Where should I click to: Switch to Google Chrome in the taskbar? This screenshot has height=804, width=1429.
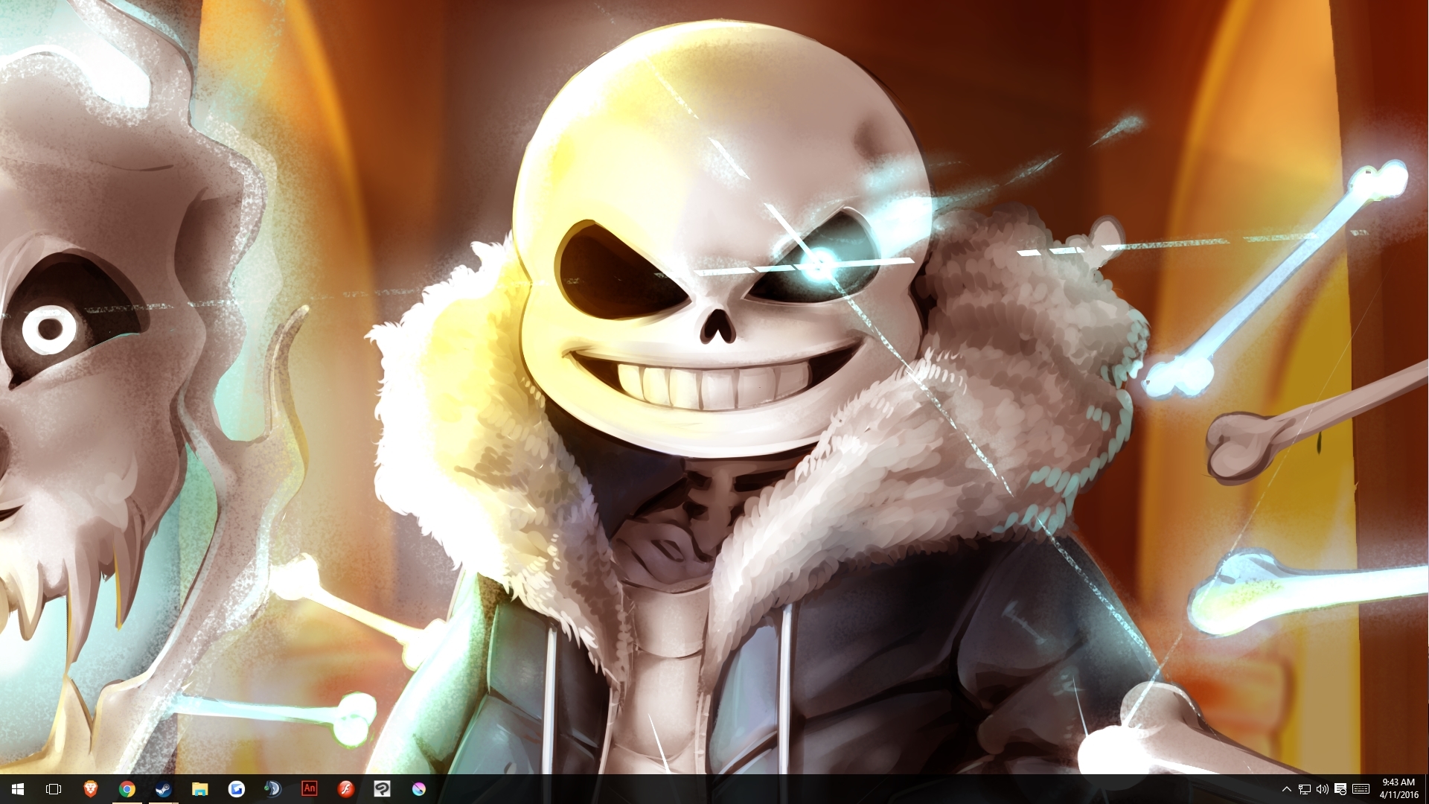tap(127, 789)
